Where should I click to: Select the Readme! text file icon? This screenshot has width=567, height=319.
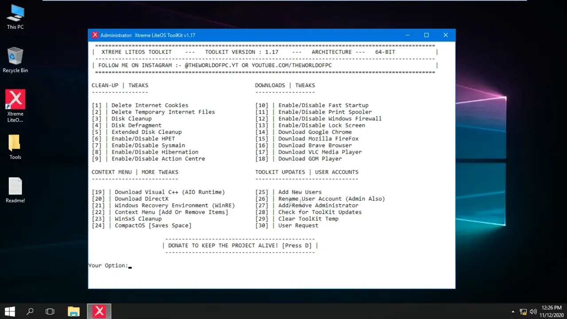tap(15, 191)
